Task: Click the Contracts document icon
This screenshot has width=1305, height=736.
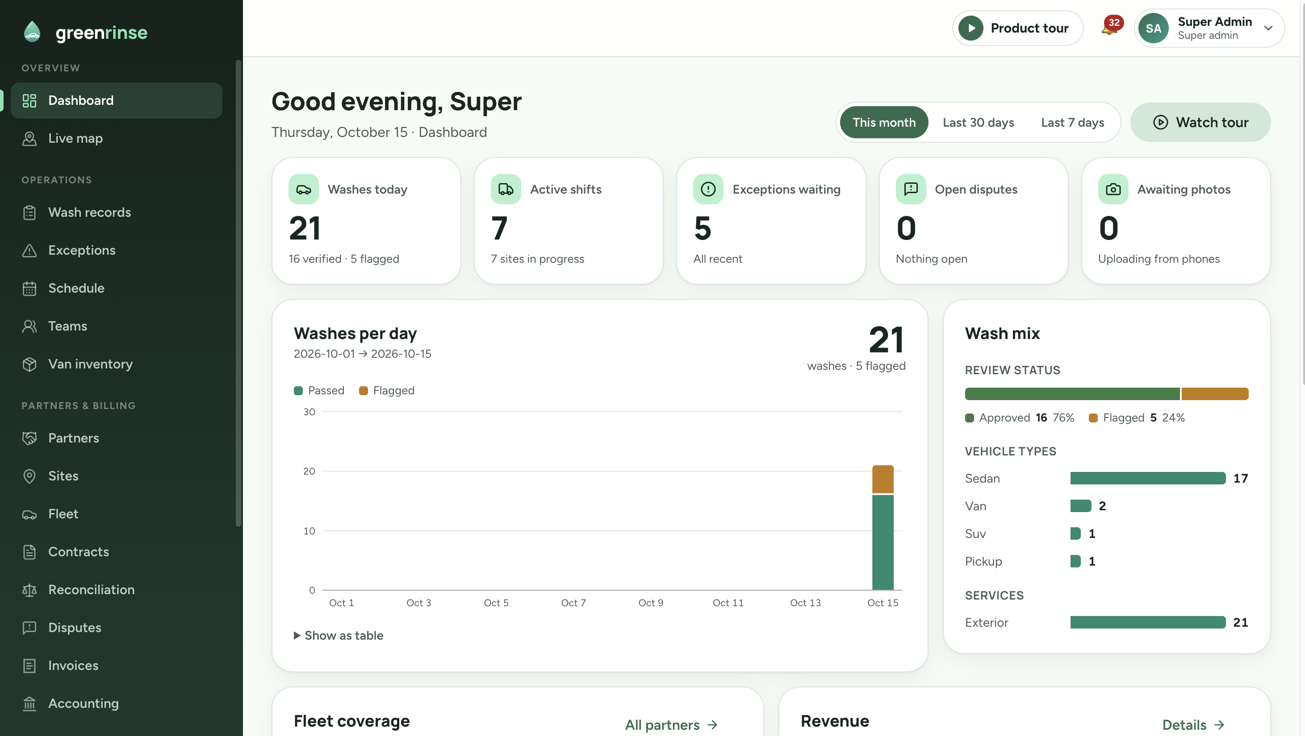Action: point(29,552)
